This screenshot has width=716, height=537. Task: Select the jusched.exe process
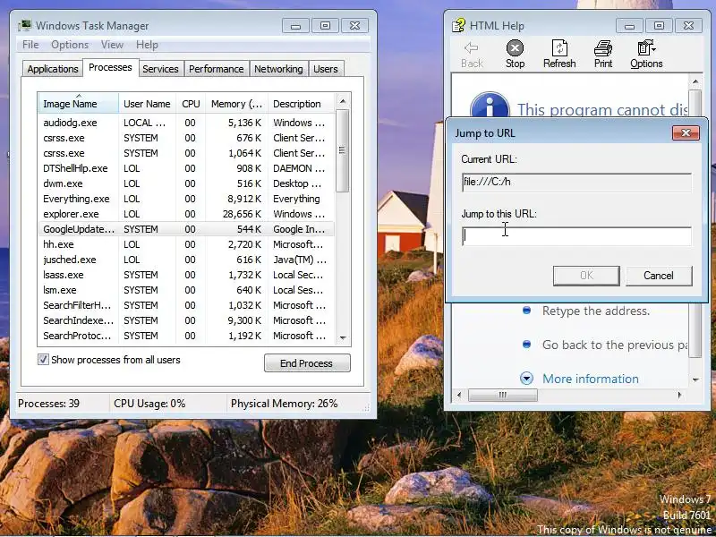pyautogui.click(x=186, y=260)
